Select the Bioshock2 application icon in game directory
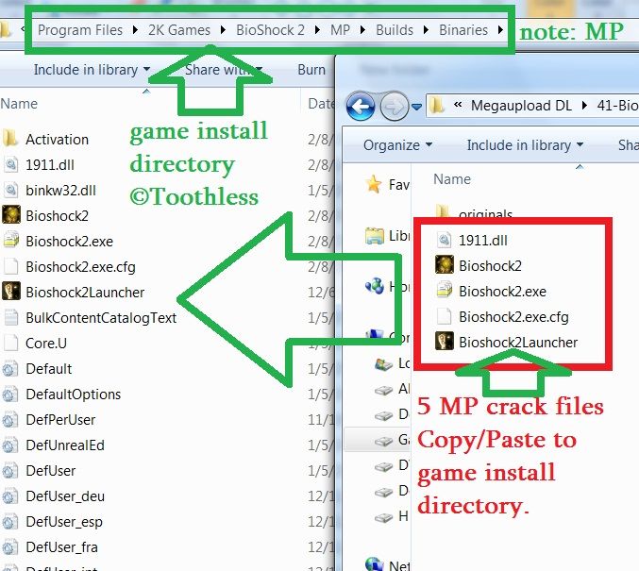 point(11,215)
